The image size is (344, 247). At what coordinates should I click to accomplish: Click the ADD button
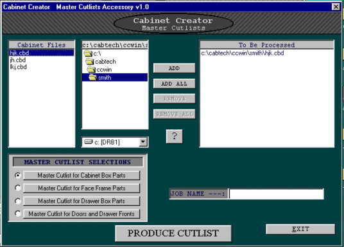[174, 68]
